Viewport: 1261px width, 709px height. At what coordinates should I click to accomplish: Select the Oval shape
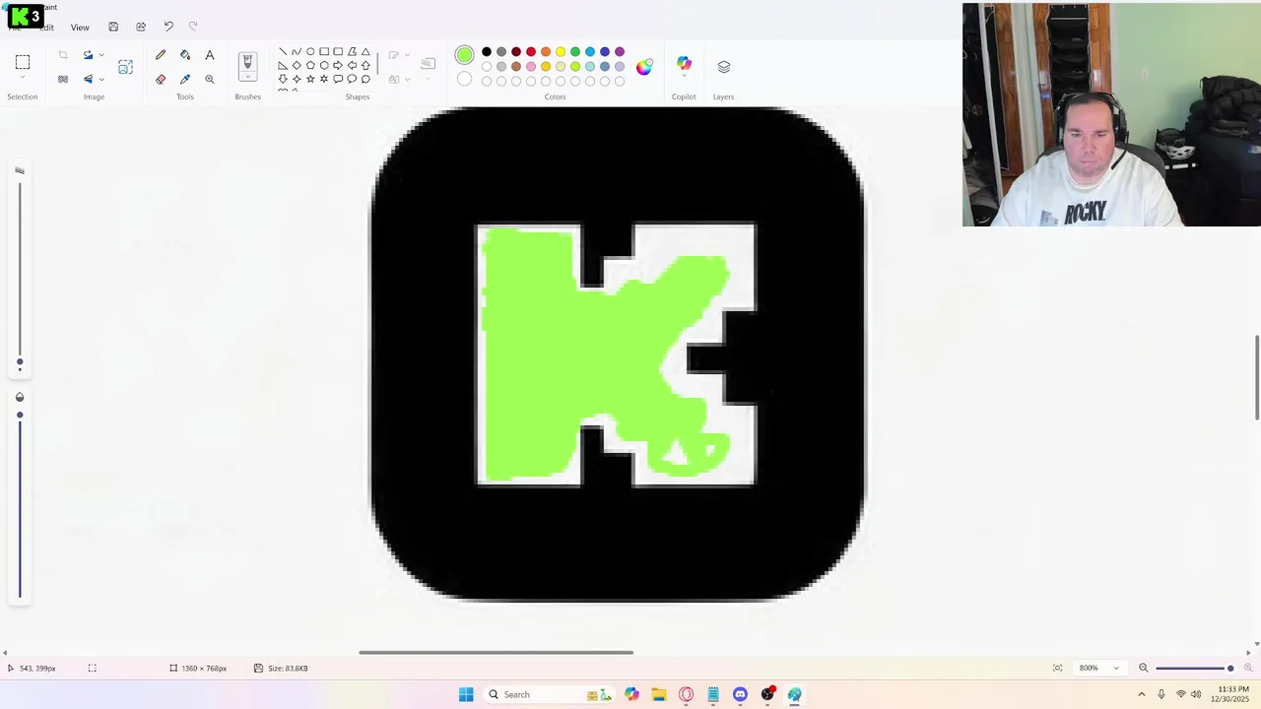(x=310, y=52)
